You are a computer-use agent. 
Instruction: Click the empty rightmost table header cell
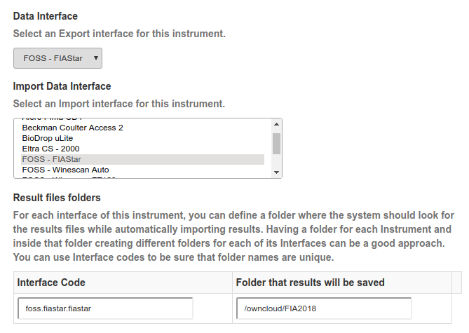click(456, 283)
